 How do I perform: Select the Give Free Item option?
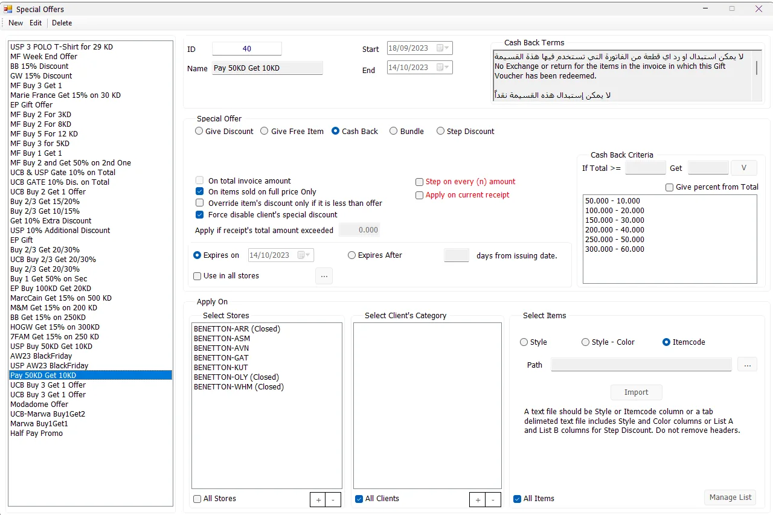292,131
